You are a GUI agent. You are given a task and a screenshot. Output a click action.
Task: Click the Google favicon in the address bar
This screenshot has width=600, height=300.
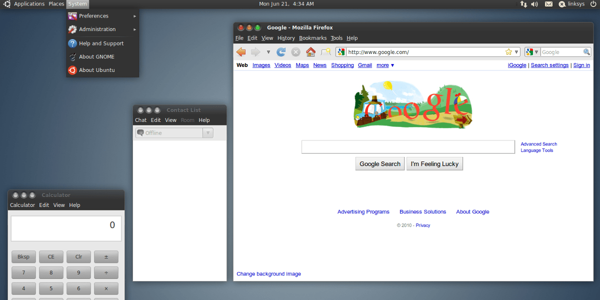(x=341, y=52)
